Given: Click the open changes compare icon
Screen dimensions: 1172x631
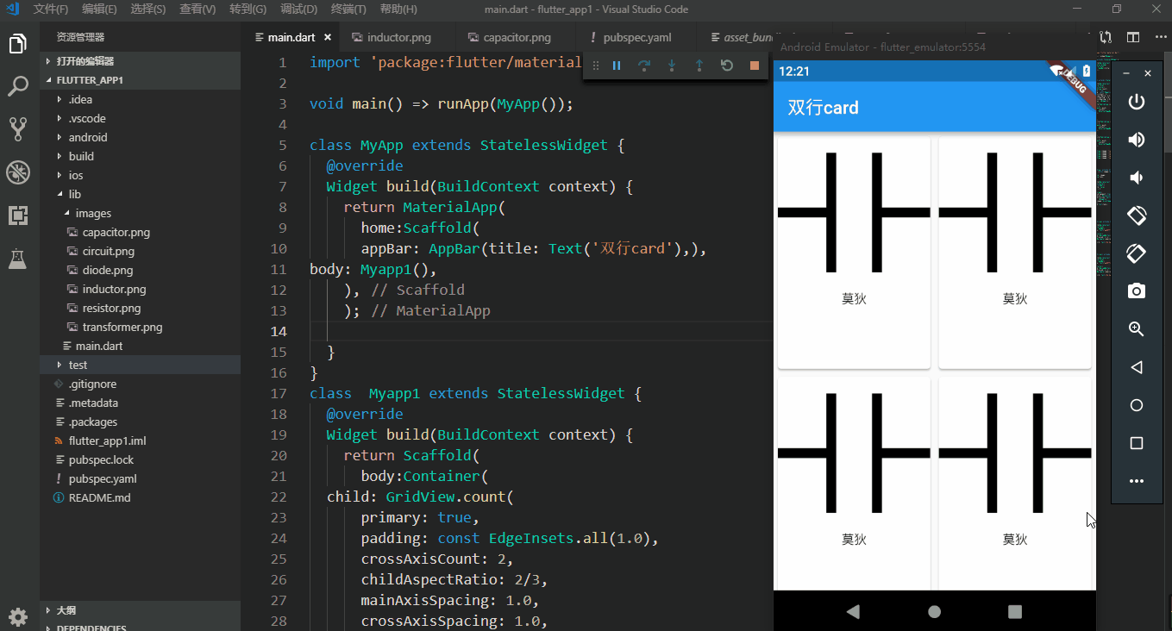Looking at the screenshot, I should (x=1106, y=37).
